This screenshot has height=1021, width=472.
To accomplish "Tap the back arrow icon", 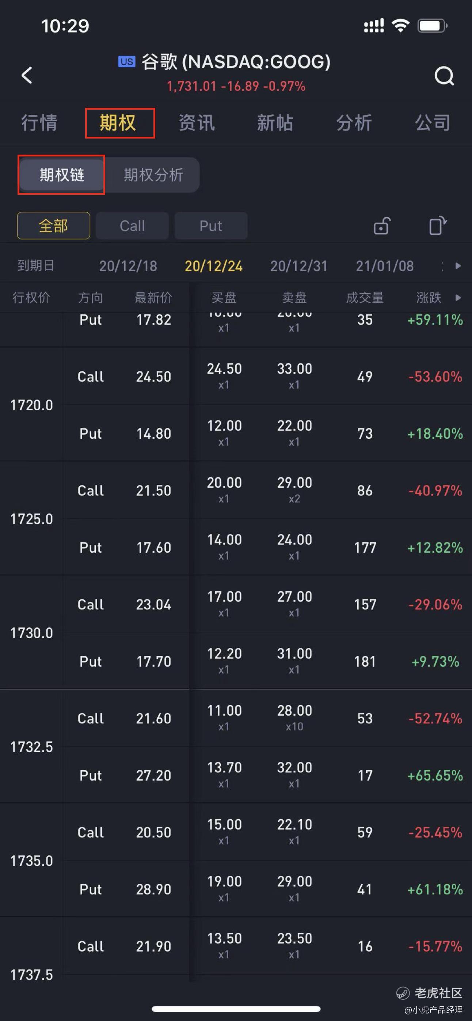I will tap(27, 75).
